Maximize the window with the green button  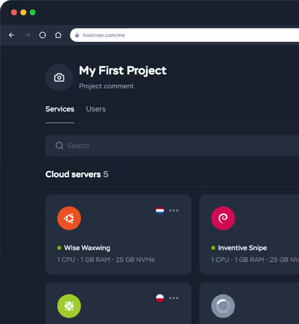33,12
